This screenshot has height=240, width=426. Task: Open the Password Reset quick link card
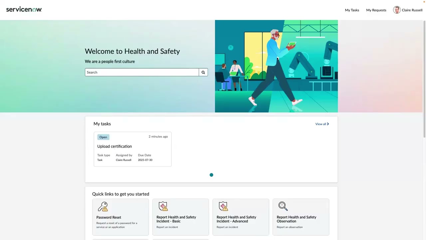pos(120,217)
